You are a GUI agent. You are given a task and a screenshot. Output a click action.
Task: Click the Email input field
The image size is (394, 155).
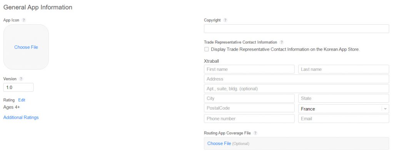[x=343, y=118]
